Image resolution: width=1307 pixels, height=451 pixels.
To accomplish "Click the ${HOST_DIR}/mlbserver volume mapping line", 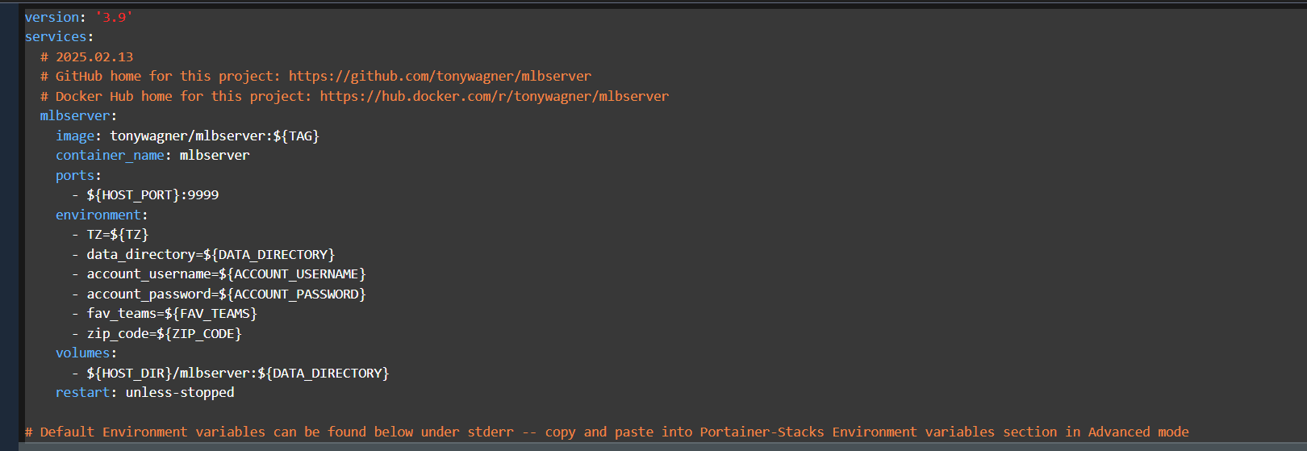I will 237,374.
